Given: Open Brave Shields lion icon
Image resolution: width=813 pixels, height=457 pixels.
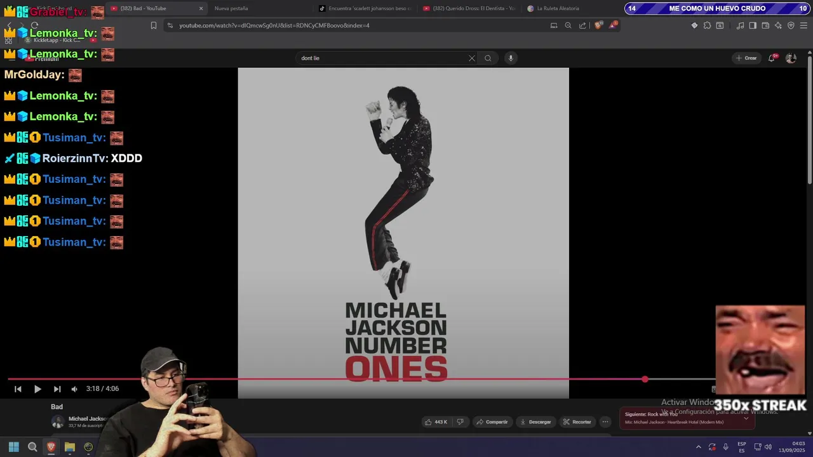Looking at the screenshot, I should [598, 25].
